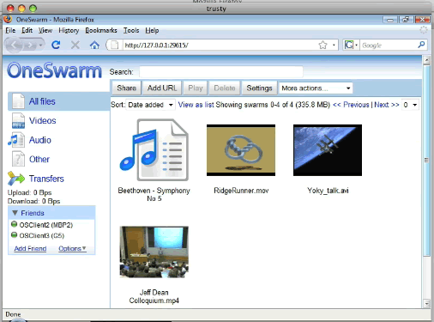Open the Bookmarks menu

click(x=101, y=30)
